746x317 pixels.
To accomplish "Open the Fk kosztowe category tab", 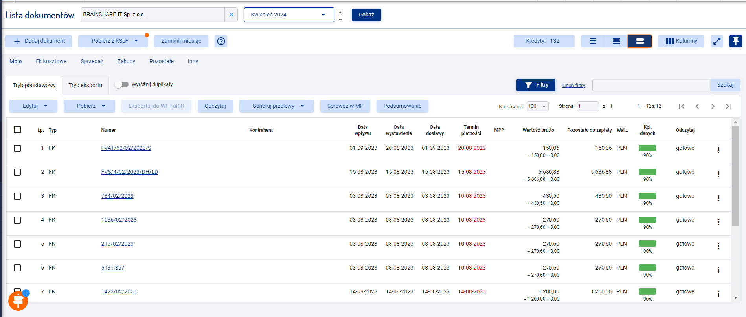I will [51, 61].
